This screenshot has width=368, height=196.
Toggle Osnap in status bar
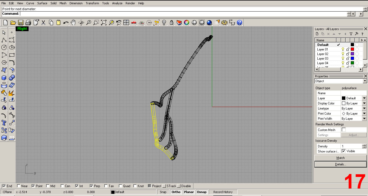tap(202, 192)
